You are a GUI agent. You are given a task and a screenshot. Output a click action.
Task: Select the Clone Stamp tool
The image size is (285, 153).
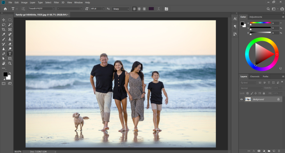coord(10,39)
